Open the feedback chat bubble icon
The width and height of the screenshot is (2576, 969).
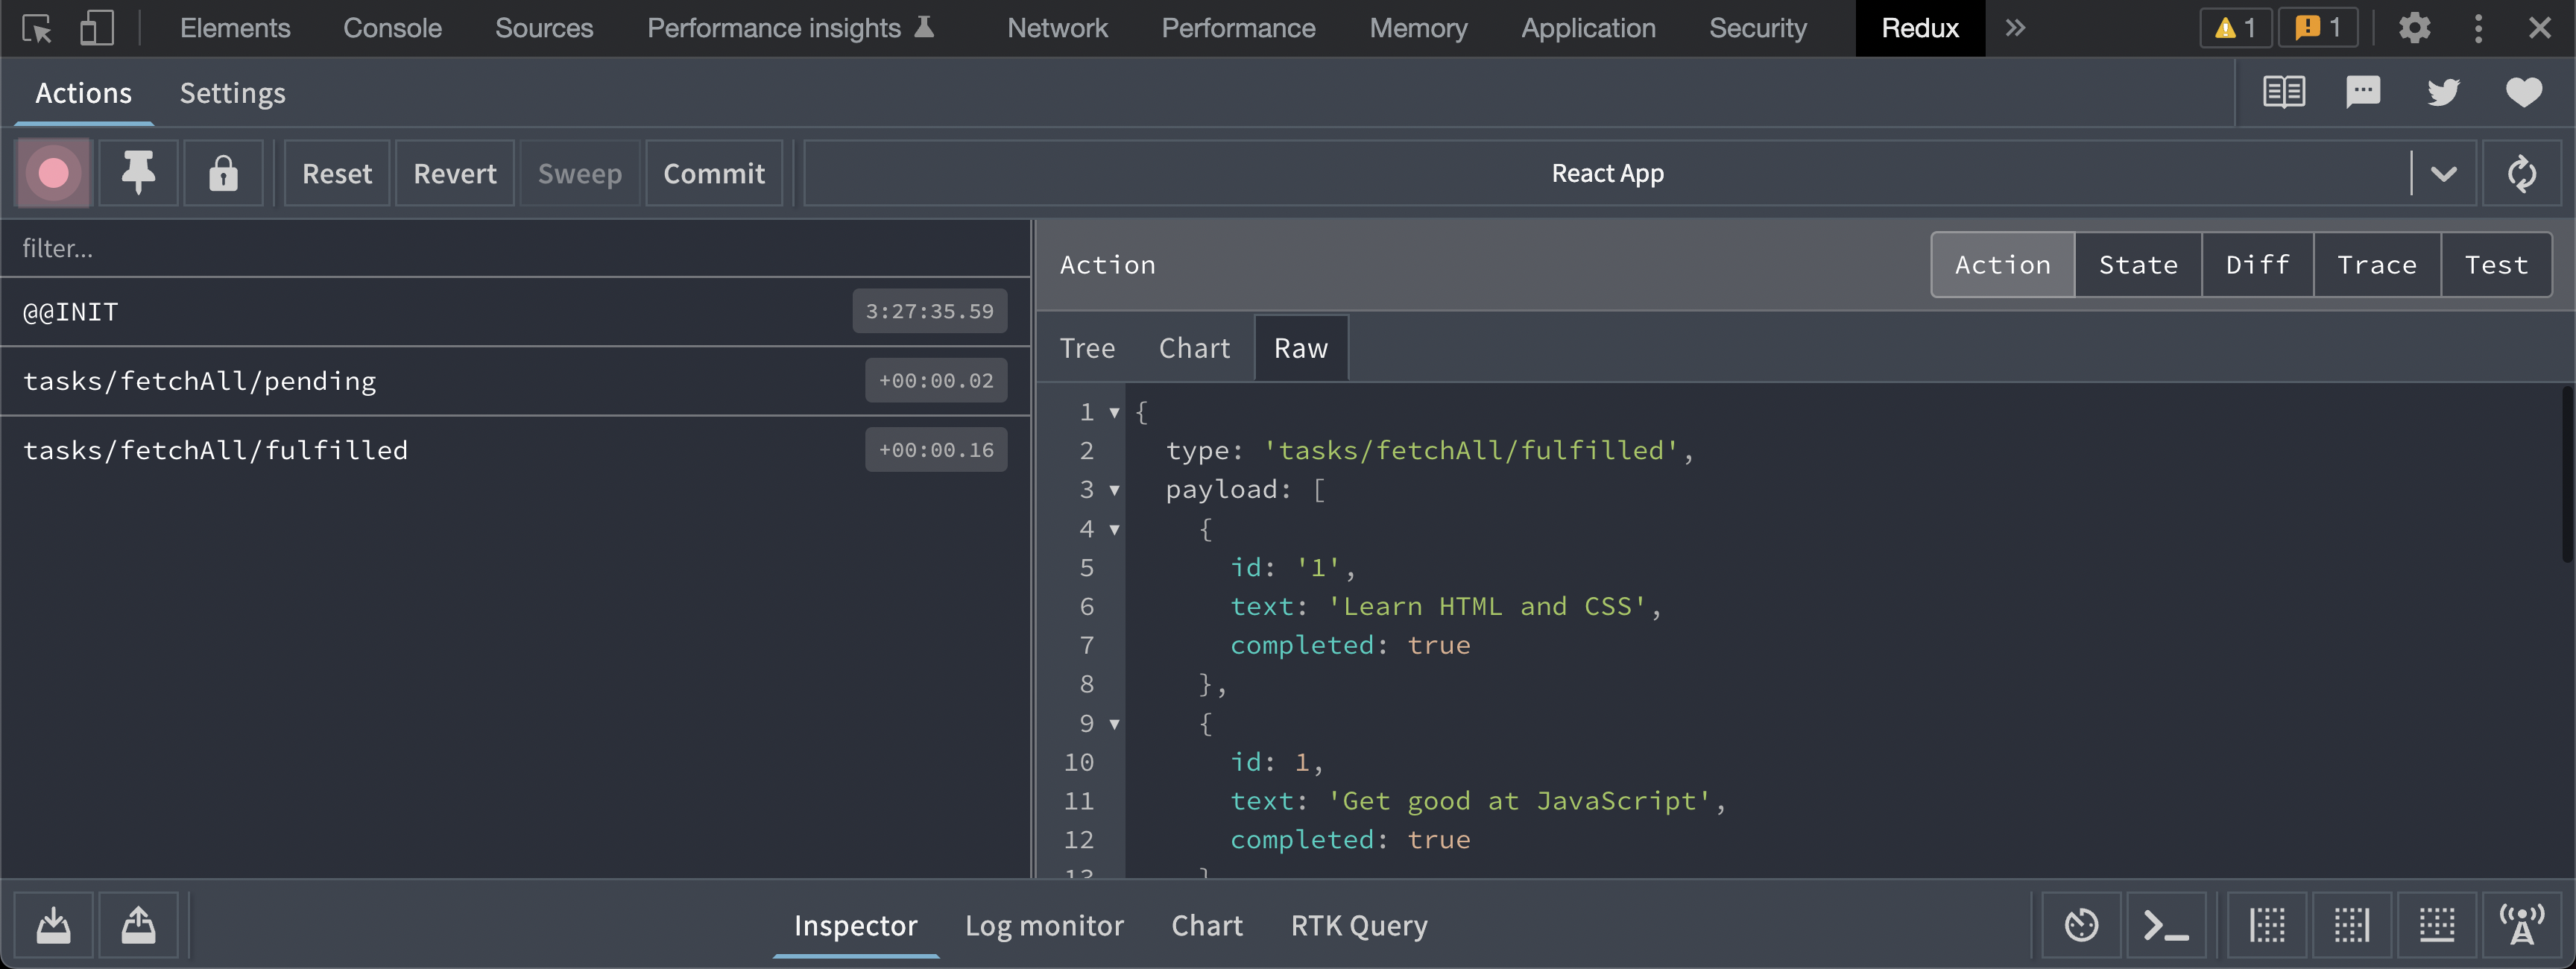tap(2363, 92)
